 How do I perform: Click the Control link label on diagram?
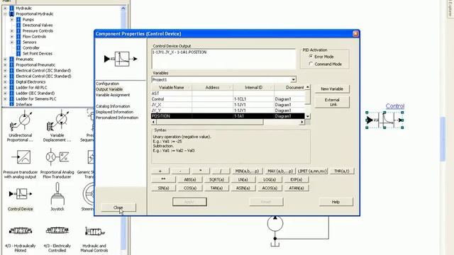395,106
